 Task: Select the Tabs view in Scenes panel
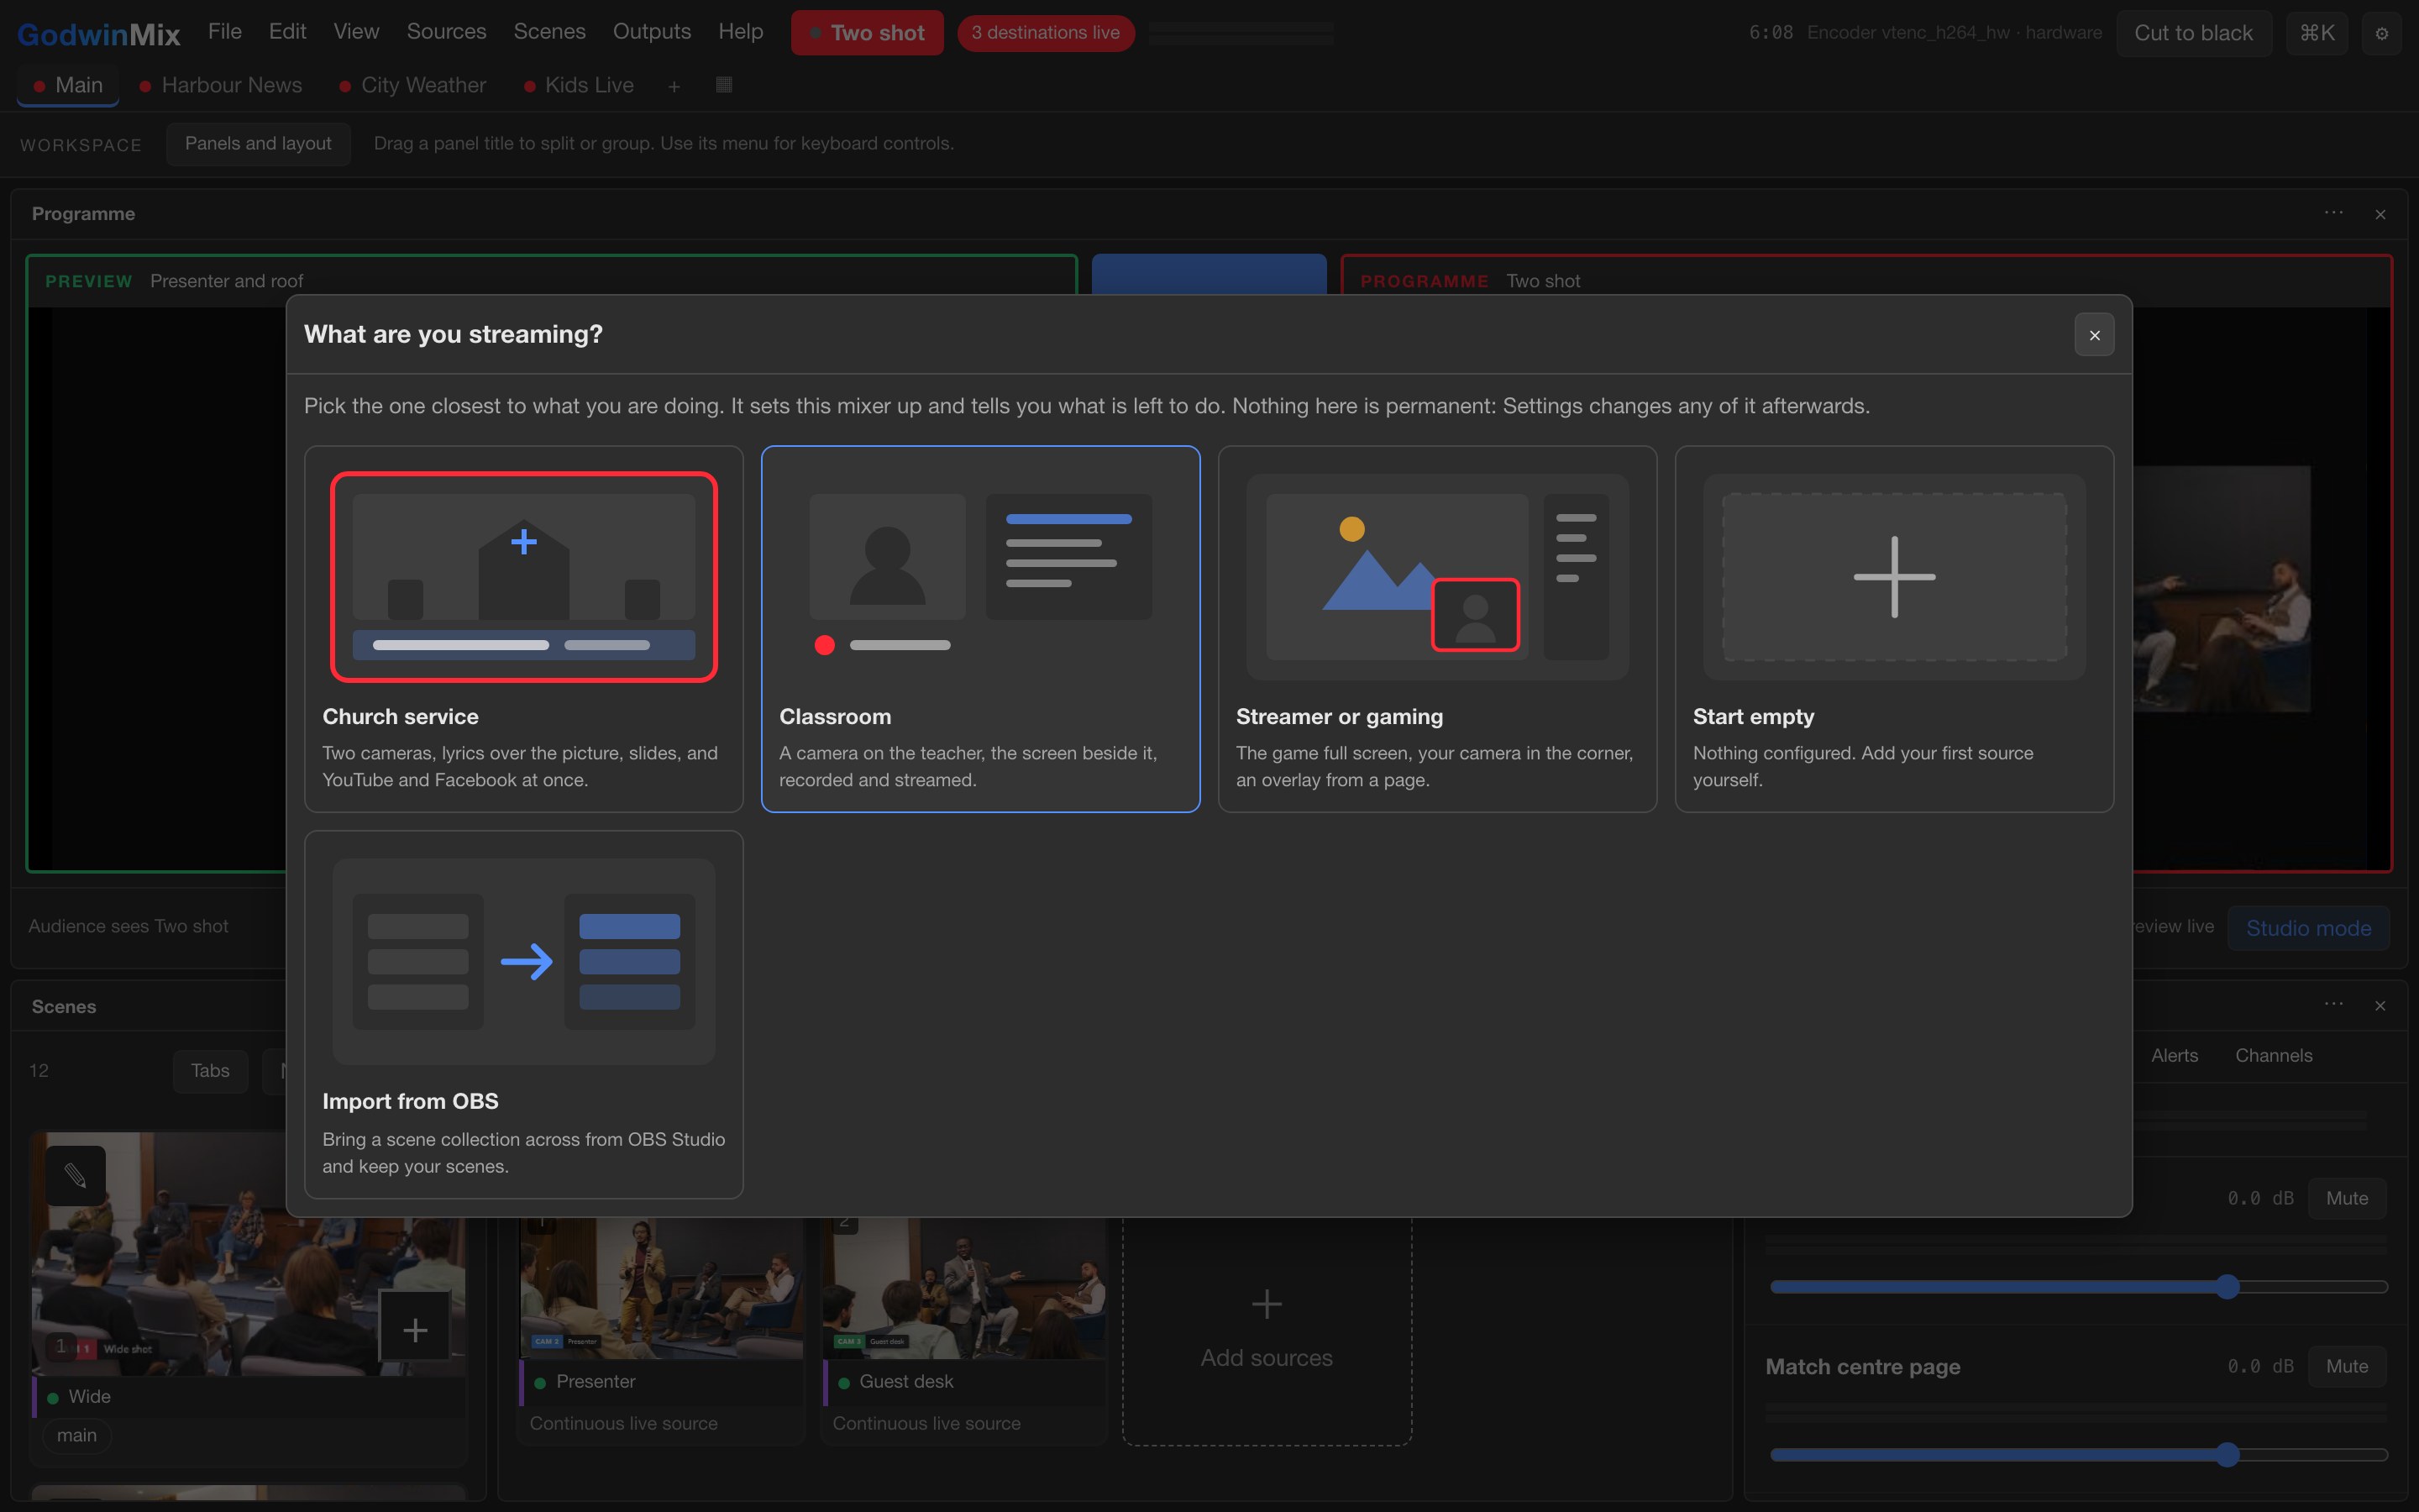point(210,1071)
